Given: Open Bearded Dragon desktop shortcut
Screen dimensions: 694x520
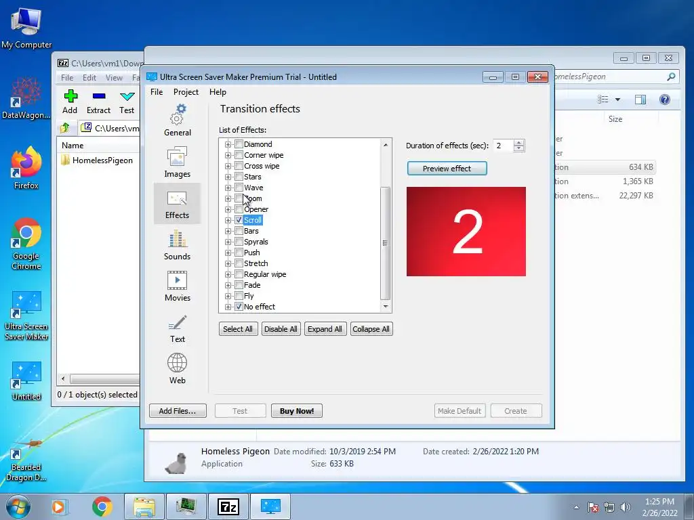Looking at the screenshot, I should pyautogui.click(x=26, y=460).
